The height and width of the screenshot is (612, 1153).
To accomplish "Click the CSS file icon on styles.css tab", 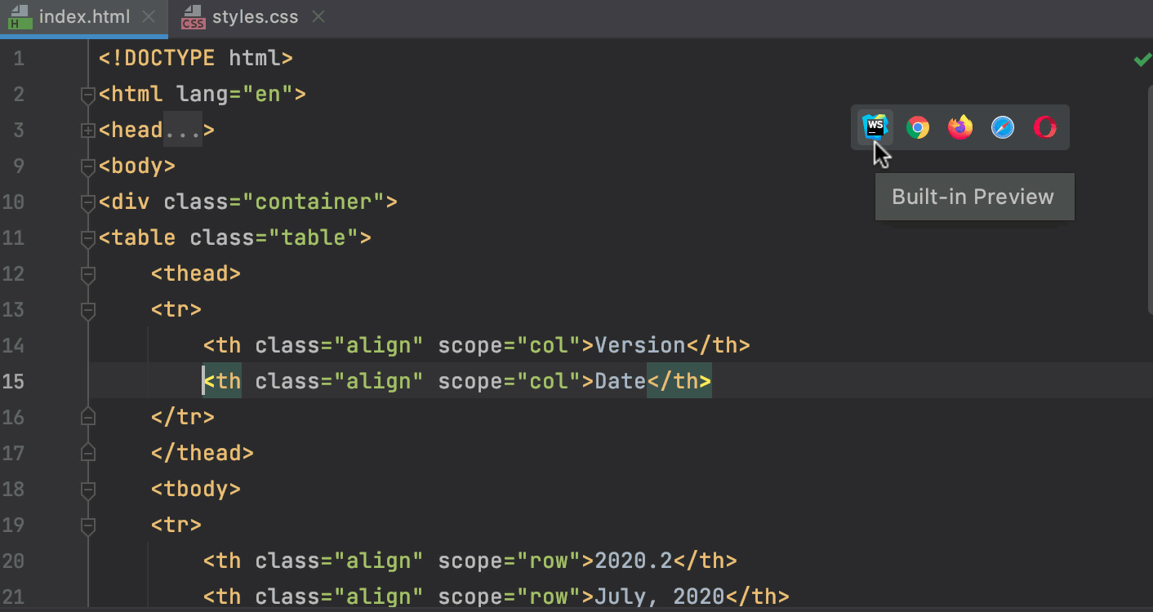I will [x=193, y=16].
